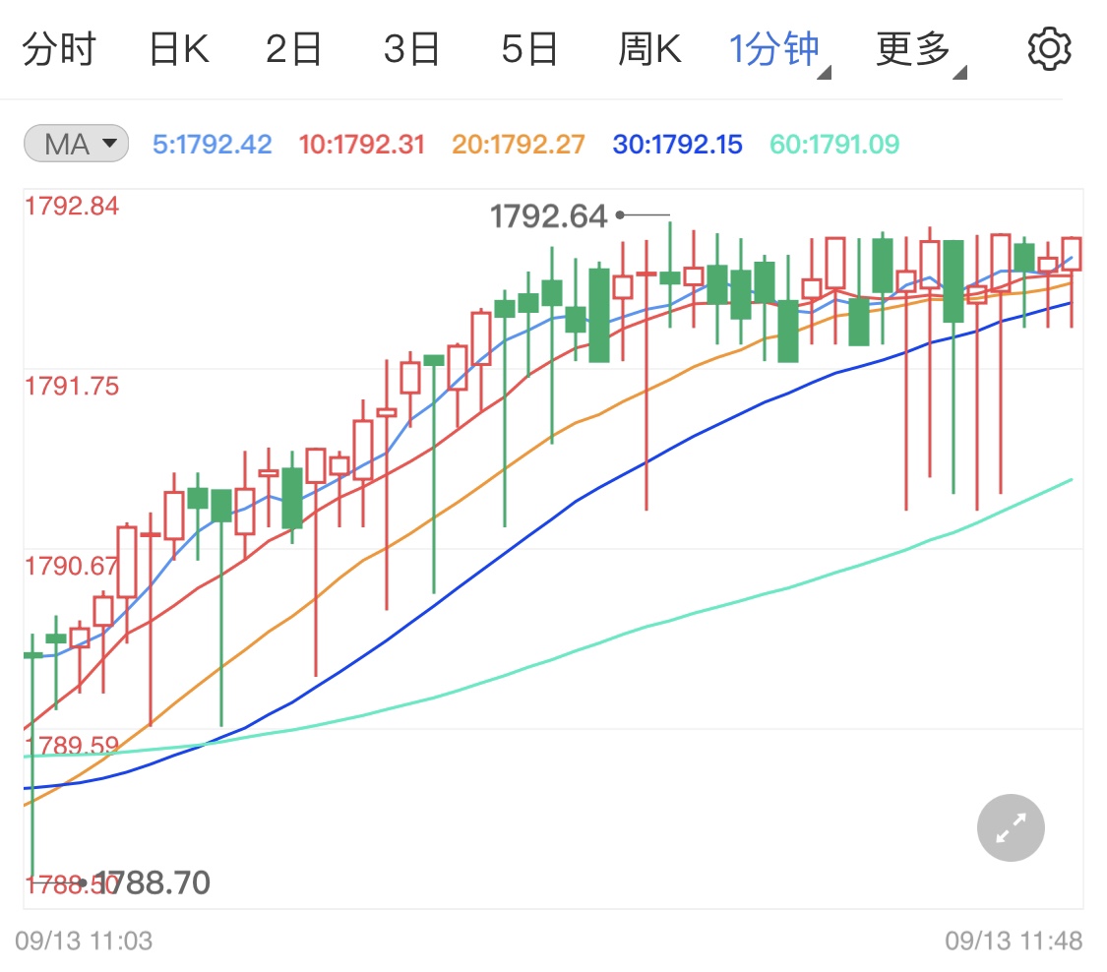
Task: Switch to 日K tab
Action: click(x=179, y=49)
